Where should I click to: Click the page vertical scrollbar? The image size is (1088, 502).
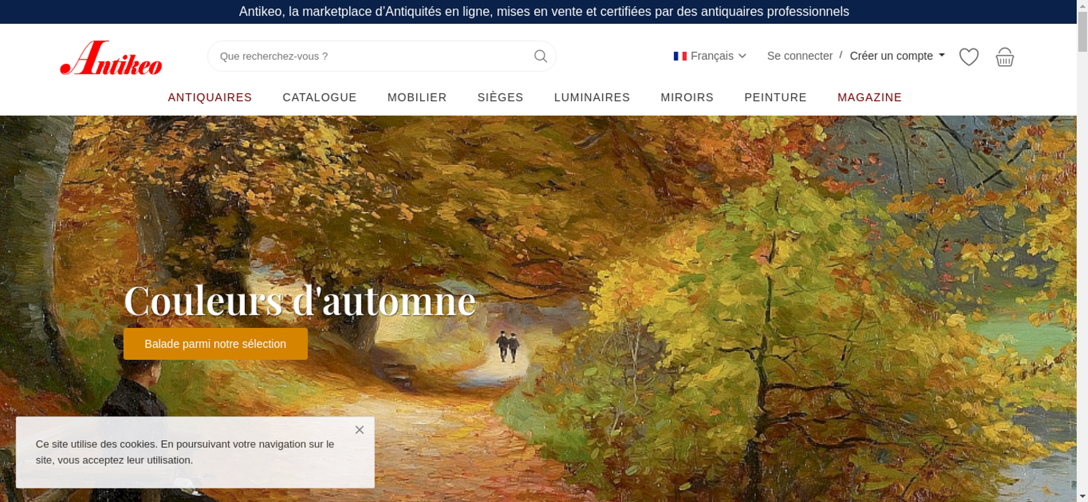1082,251
